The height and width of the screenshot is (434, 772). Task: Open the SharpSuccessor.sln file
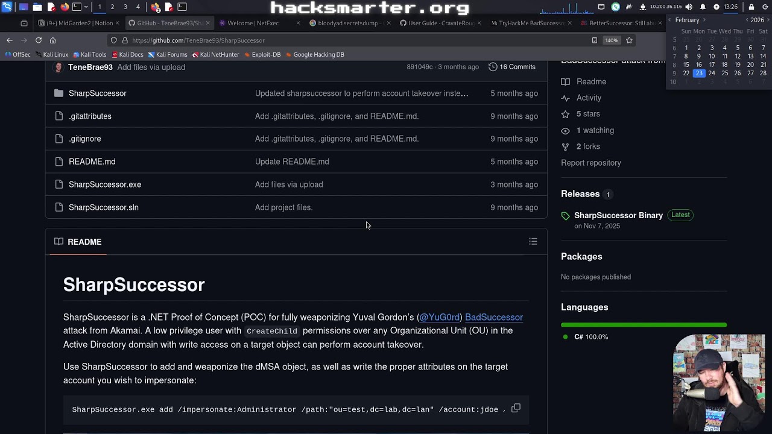(x=104, y=207)
